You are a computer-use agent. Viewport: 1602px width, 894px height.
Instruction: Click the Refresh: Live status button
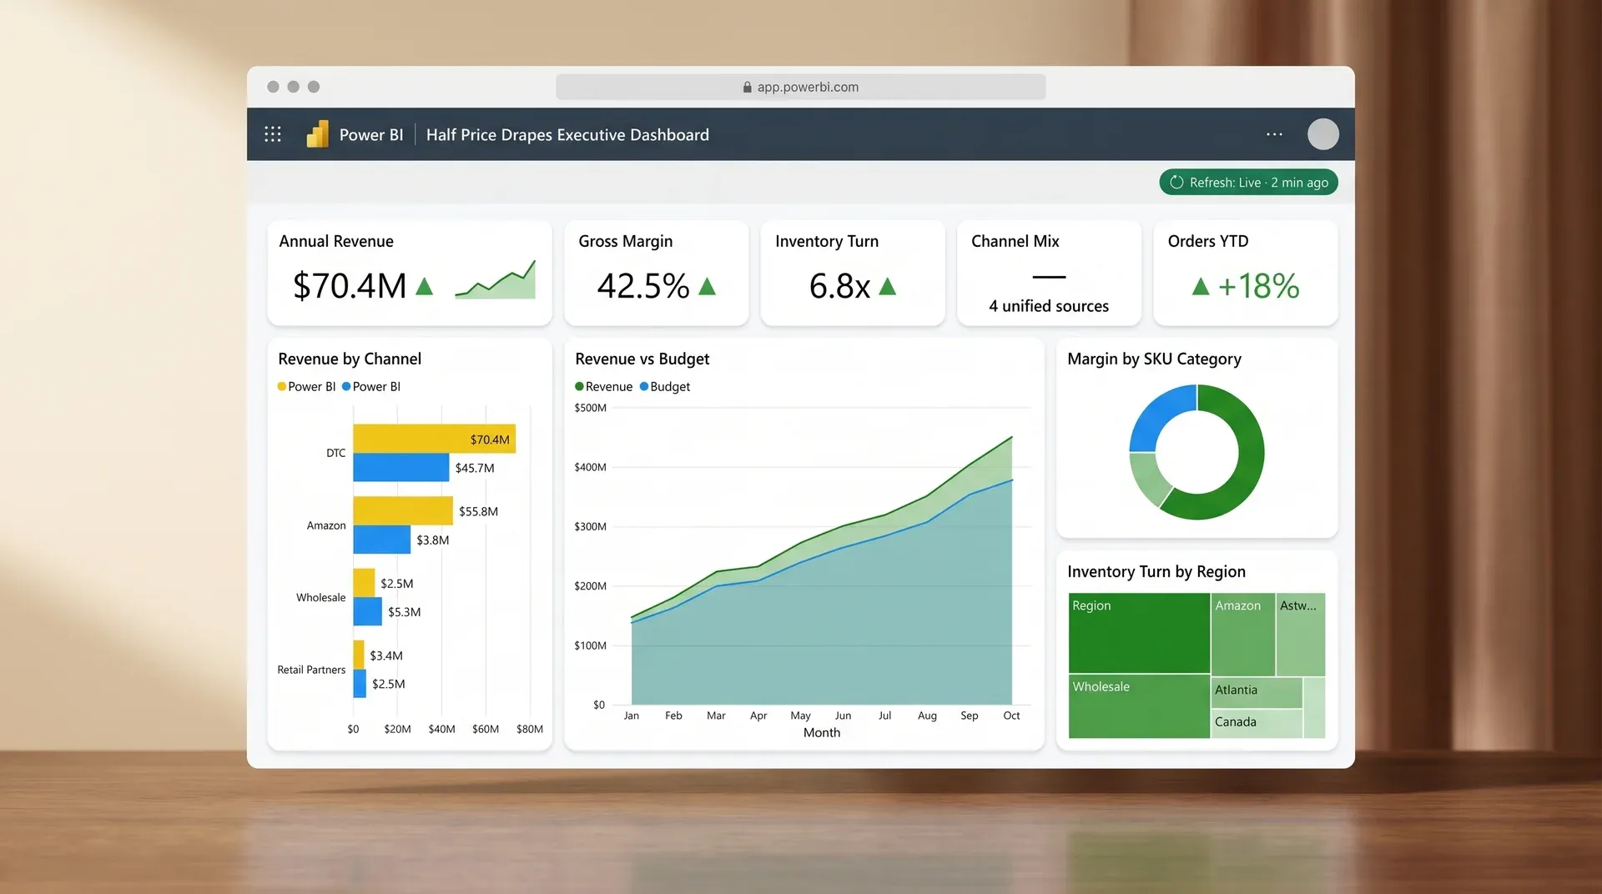(x=1248, y=183)
